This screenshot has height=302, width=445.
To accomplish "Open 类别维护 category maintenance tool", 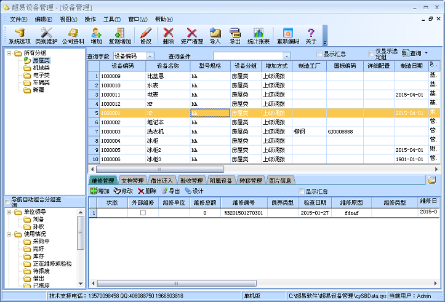I will coord(46,36).
